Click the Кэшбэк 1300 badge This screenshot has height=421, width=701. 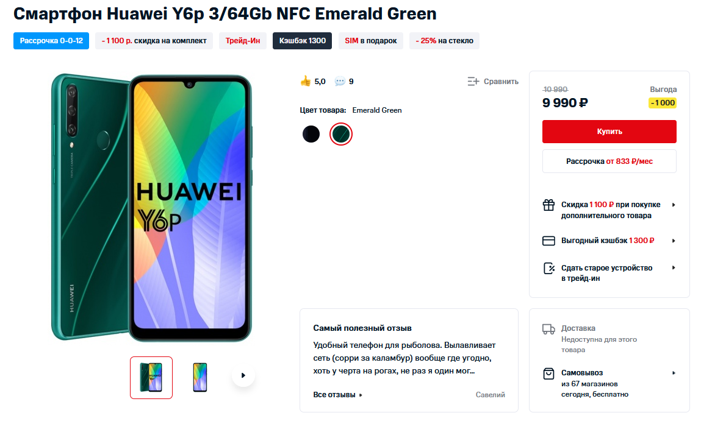coord(302,41)
